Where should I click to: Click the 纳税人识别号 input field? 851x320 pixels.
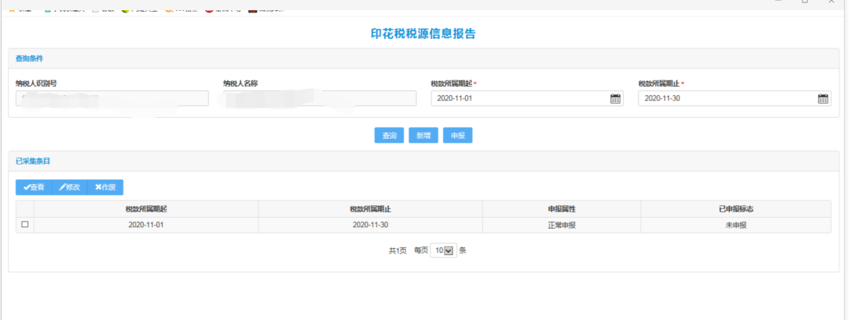pyautogui.click(x=112, y=98)
